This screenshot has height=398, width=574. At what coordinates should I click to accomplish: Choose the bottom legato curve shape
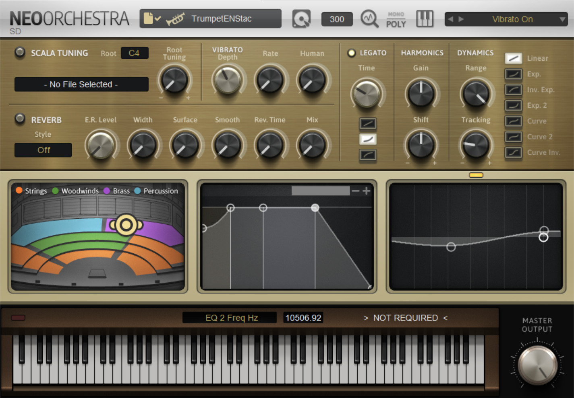tap(368, 155)
